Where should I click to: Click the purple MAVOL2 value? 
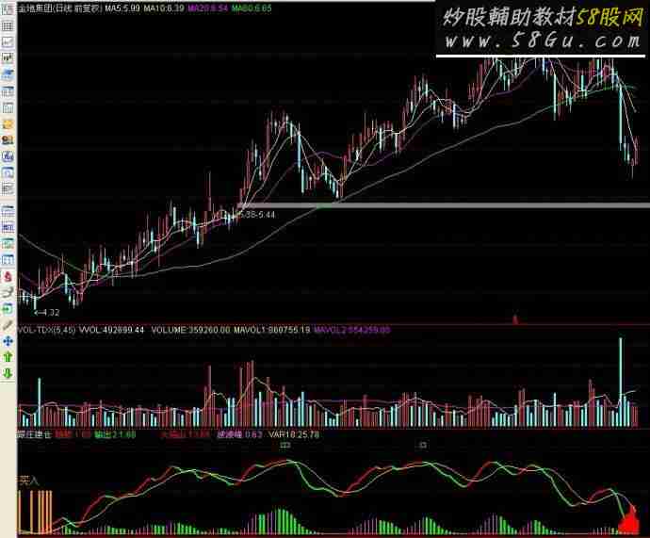click(352, 330)
